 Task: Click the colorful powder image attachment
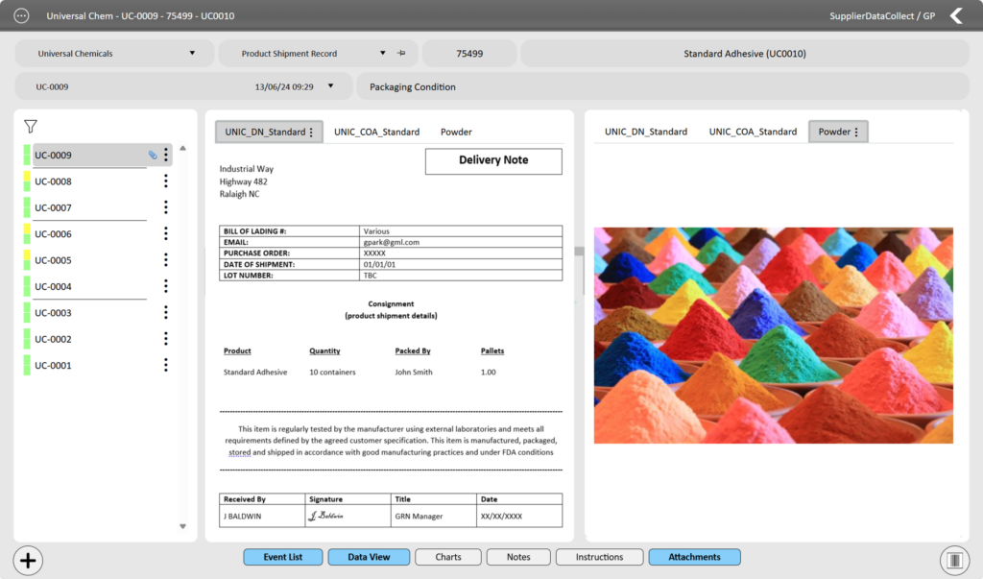point(774,336)
